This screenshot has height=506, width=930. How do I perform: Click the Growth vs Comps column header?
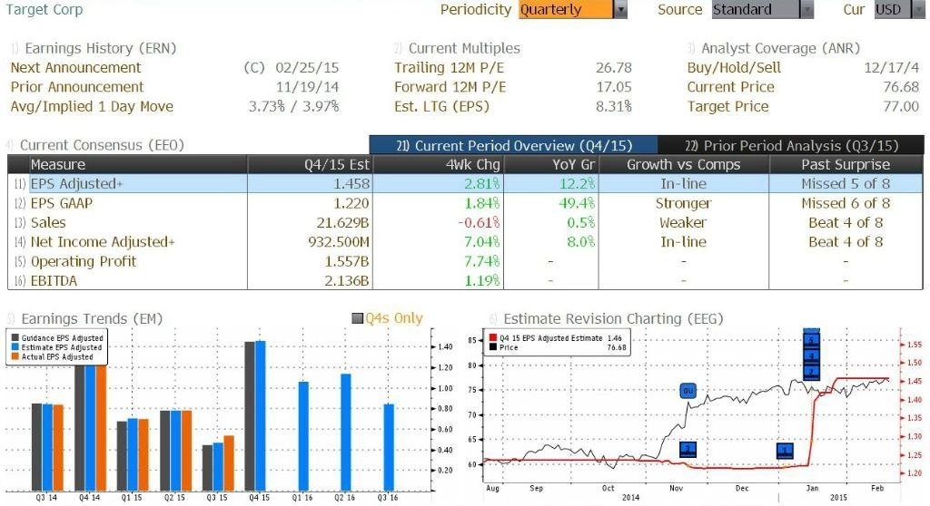(x=683, y=164)
